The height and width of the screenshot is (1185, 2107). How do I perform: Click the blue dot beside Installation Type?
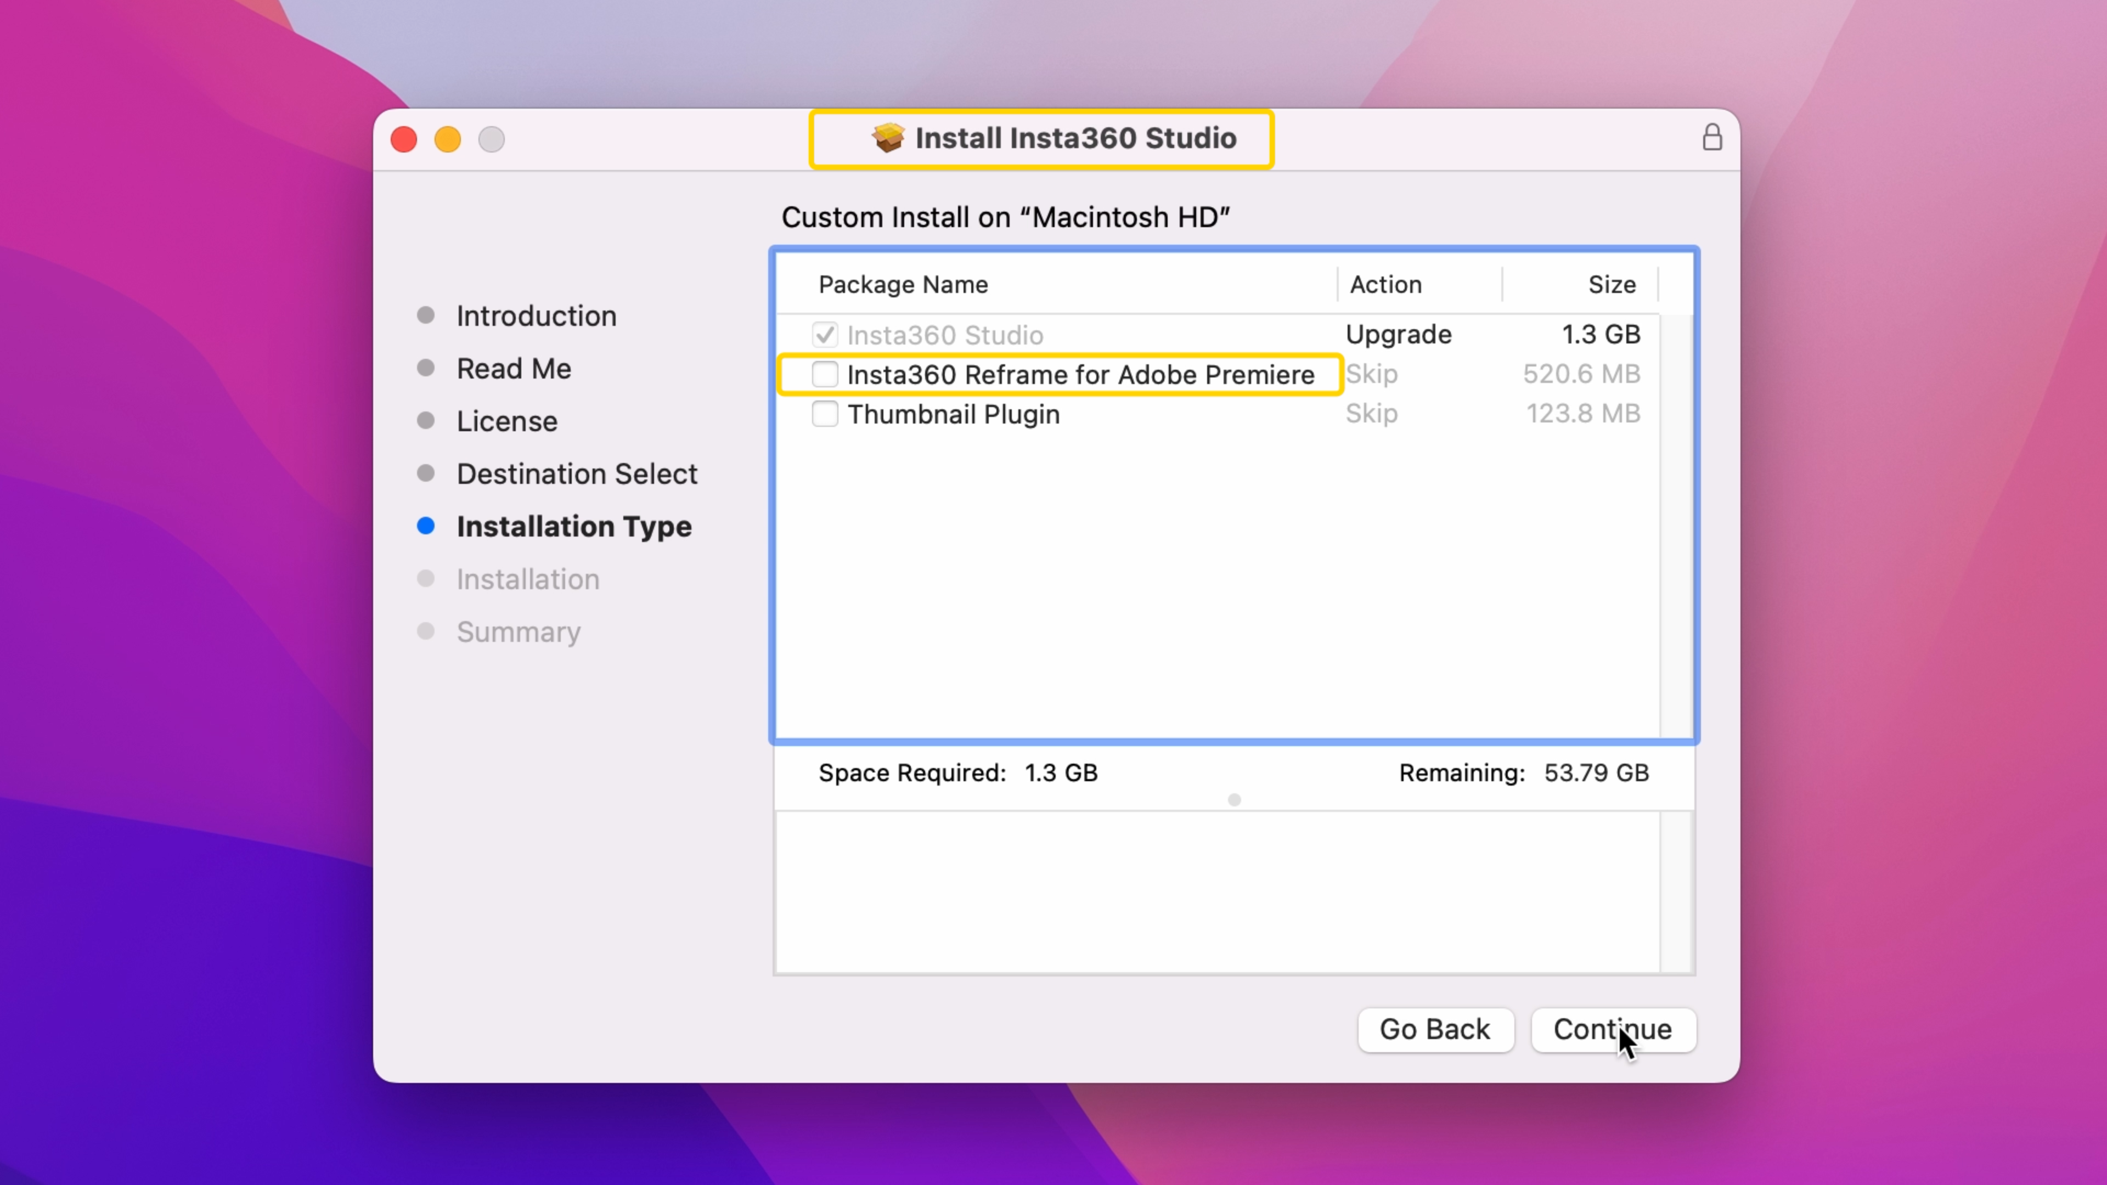coord(426,526)
